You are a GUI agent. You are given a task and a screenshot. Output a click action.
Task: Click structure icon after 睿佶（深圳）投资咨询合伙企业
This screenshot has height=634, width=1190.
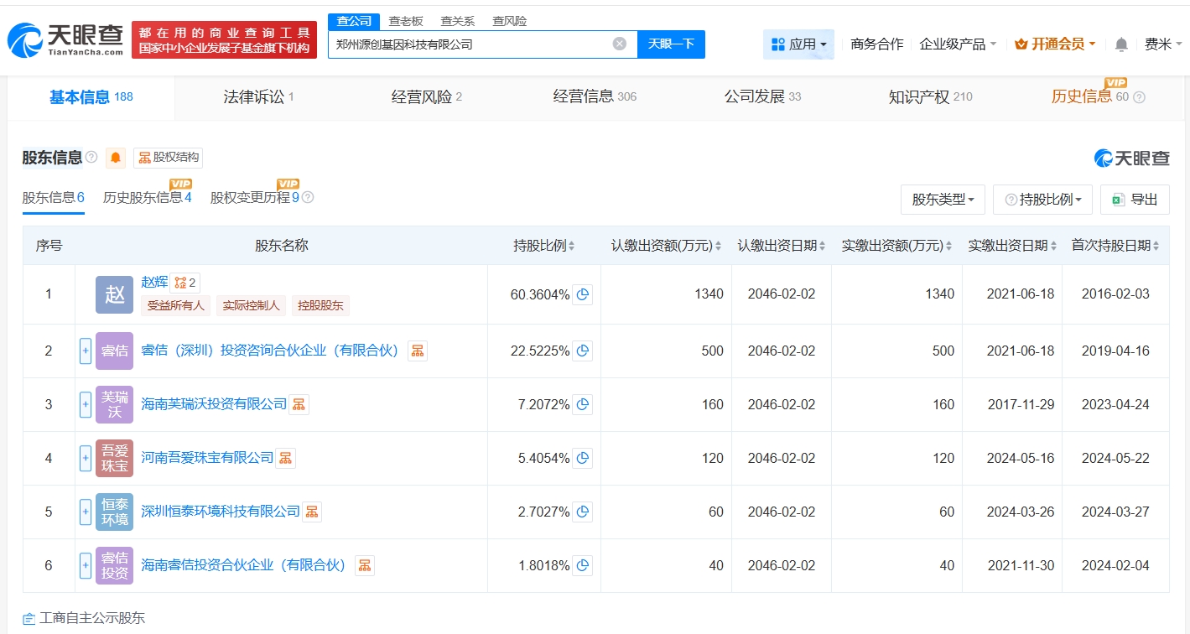tap(418, 351)
